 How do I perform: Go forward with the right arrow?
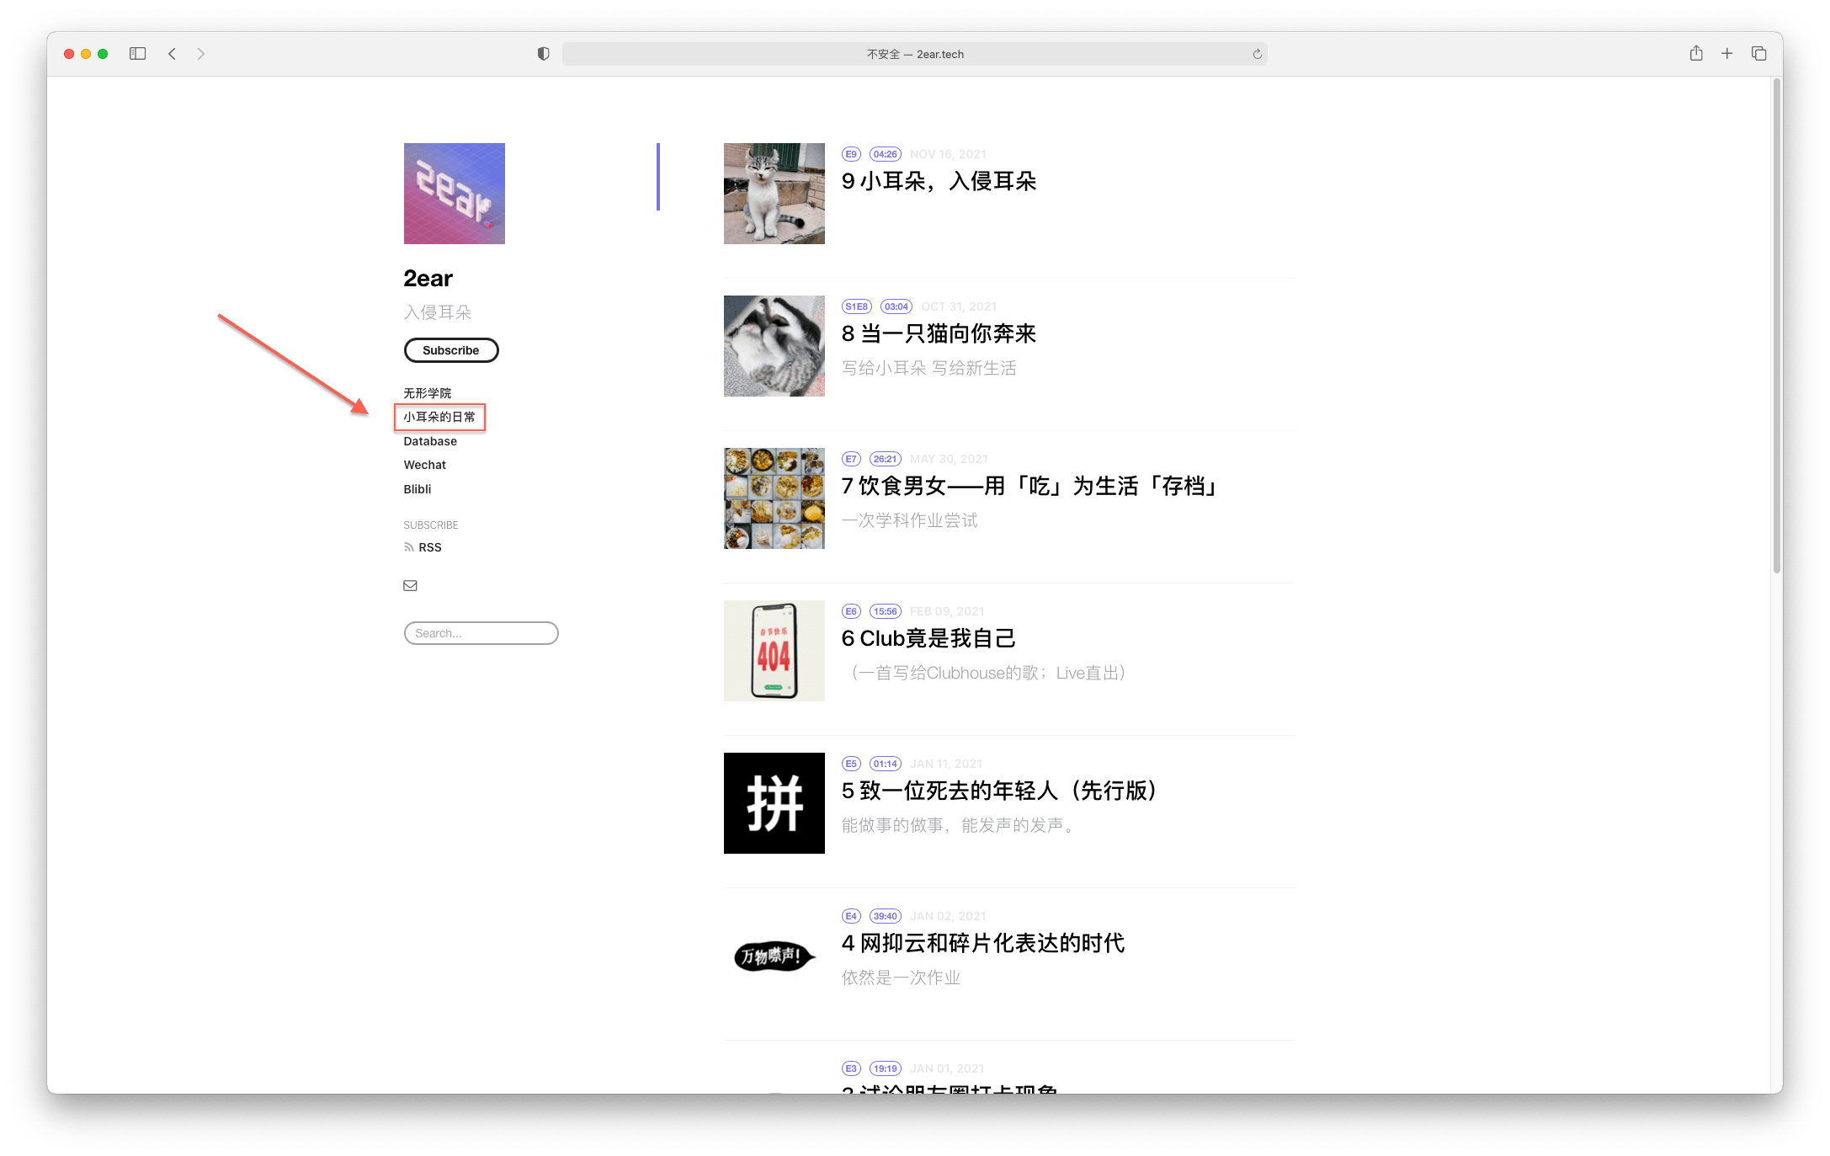point(201,54)
